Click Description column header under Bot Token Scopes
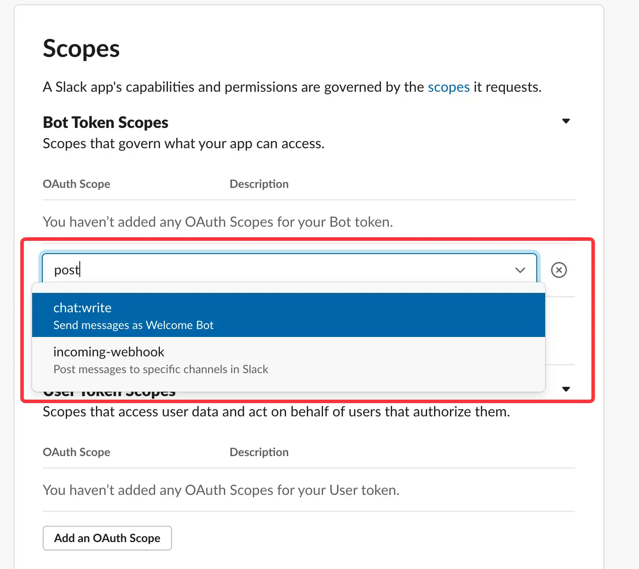The width and height of the screenshot is (639, 569). [259, 184]
